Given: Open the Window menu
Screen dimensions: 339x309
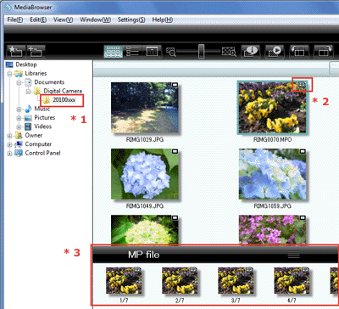Looking at the screenshot, I should pyautogui.click(x=95, y=20).
